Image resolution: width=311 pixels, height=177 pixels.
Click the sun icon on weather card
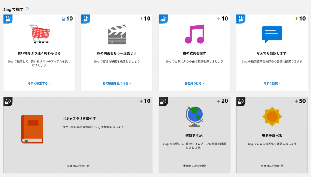272,116
